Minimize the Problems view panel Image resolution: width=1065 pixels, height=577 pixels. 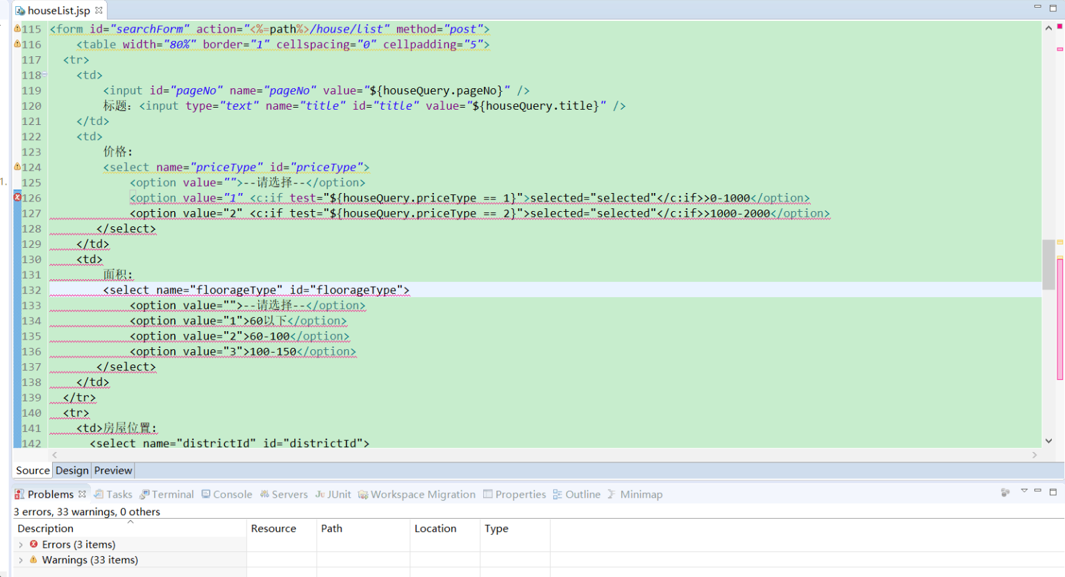click(1038, 491)
